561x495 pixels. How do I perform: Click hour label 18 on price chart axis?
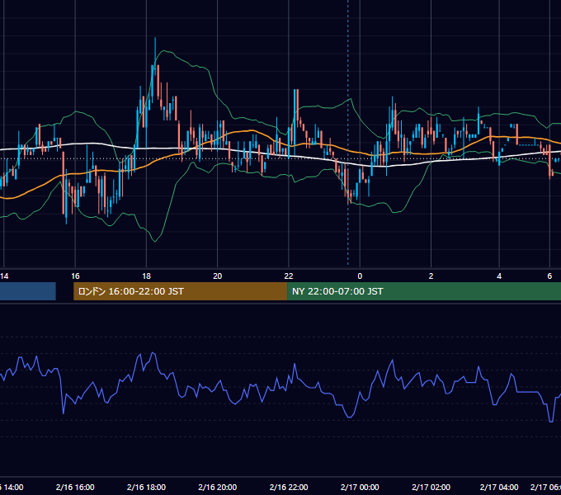click(146, 276)
